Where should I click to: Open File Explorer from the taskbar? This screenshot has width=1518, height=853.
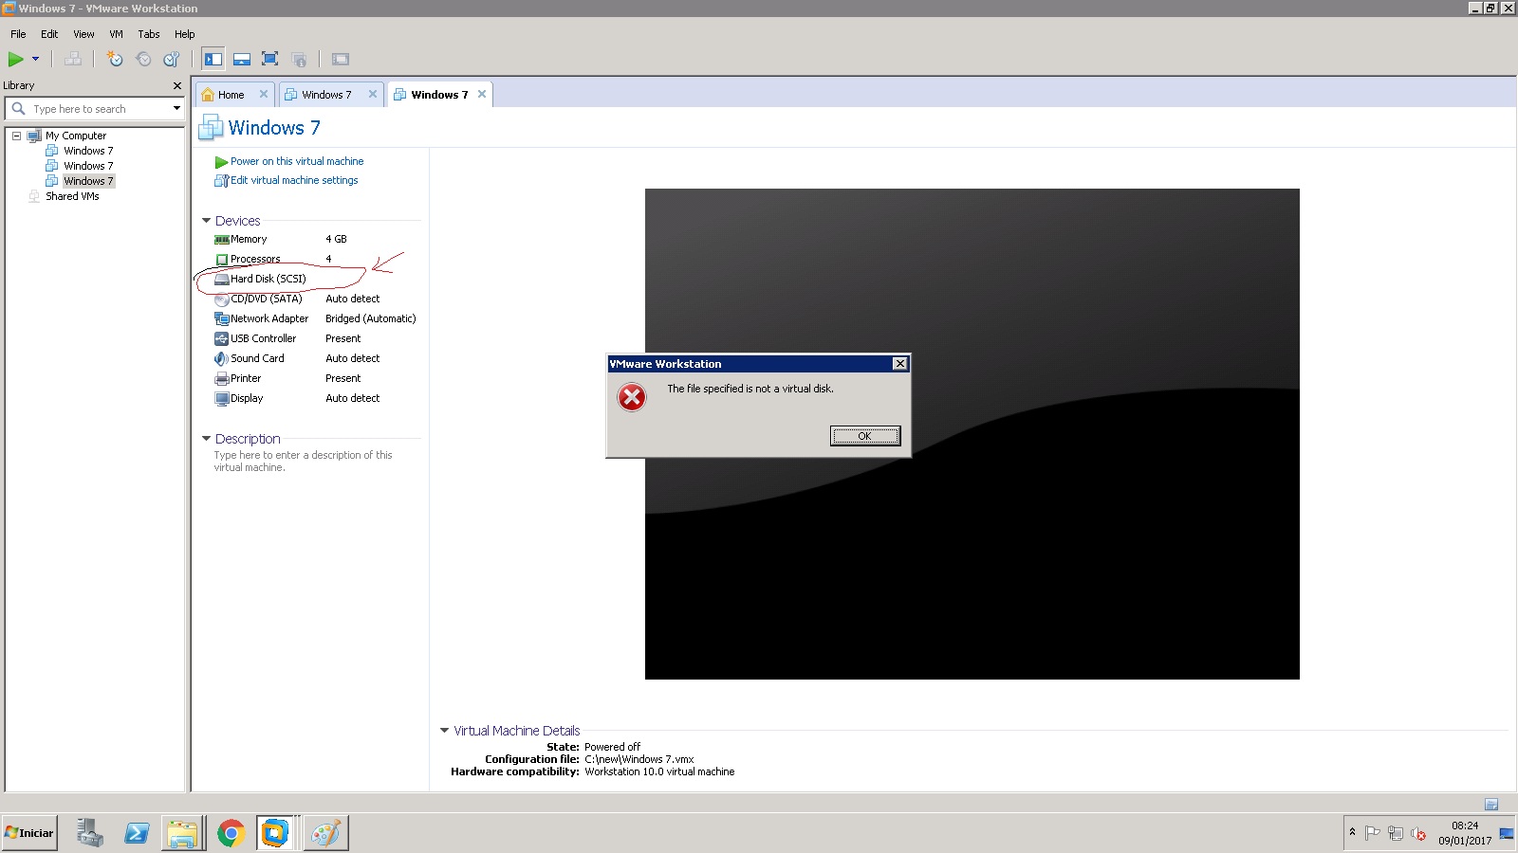(x=182, y=833)
